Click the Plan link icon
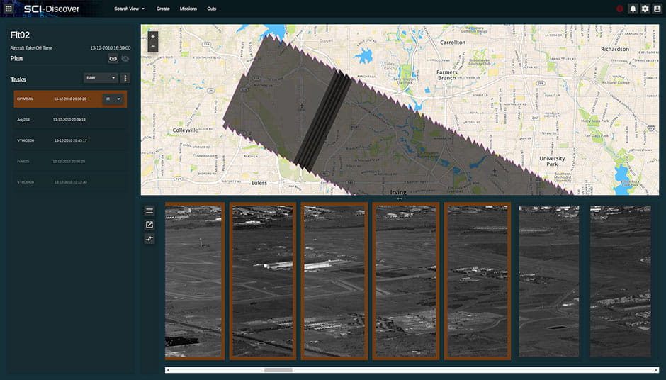The image size is (666, 380). coord(113,59)
